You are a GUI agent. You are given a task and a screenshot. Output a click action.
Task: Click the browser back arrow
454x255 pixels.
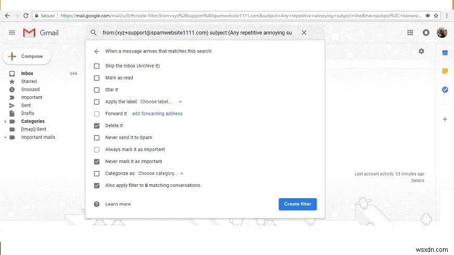click(x=7, y=16)
